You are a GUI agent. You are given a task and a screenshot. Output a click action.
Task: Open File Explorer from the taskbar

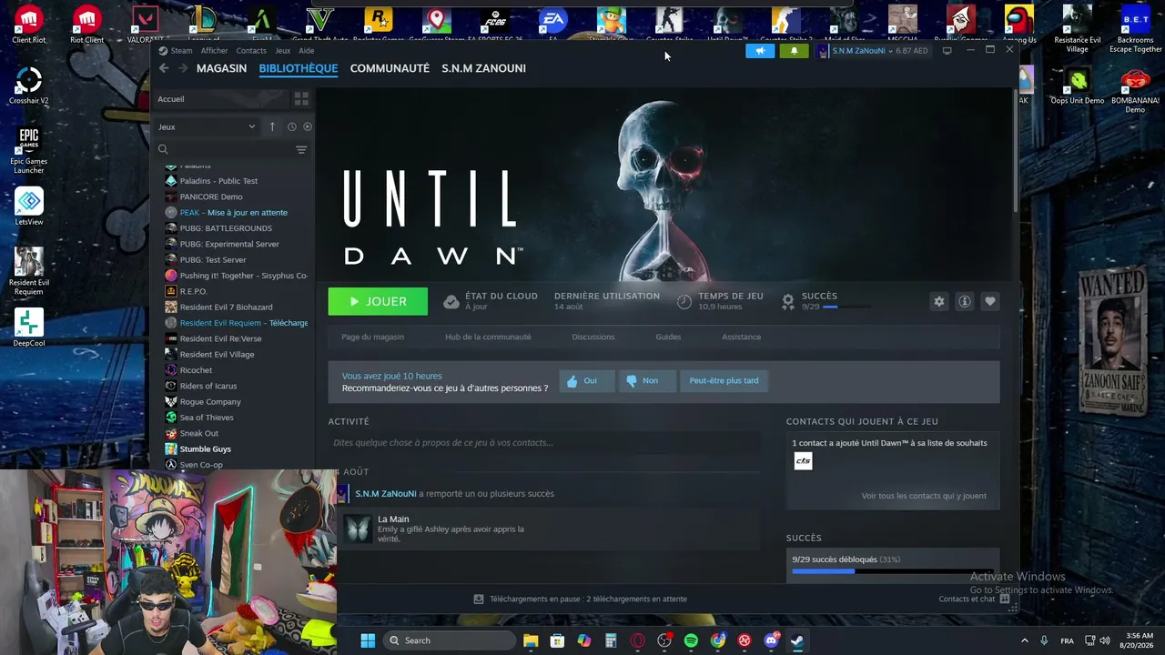531,640
